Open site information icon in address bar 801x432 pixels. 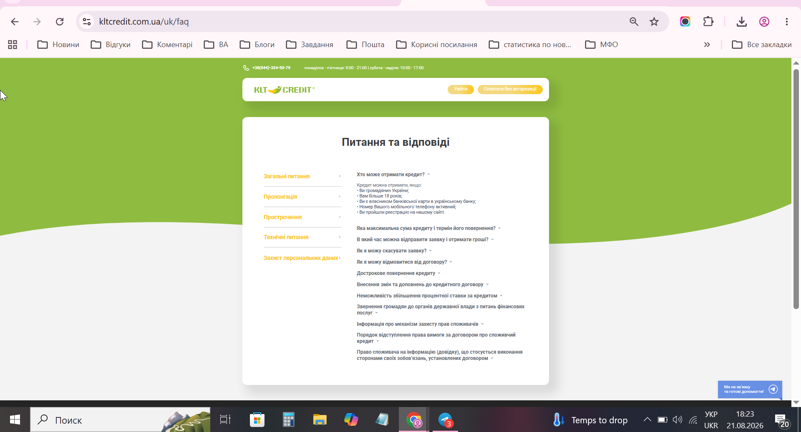click(x=87, y=22)
